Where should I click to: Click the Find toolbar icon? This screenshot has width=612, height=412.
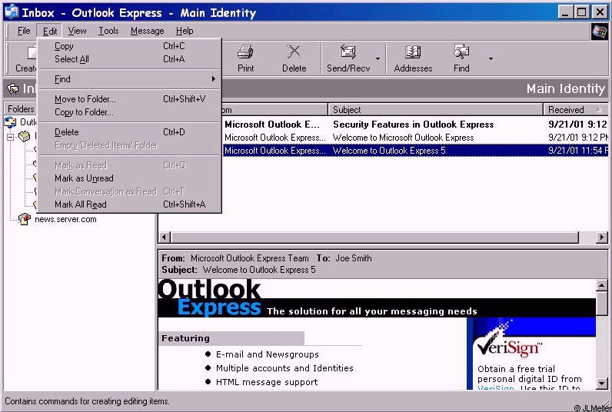pos(461,58)
